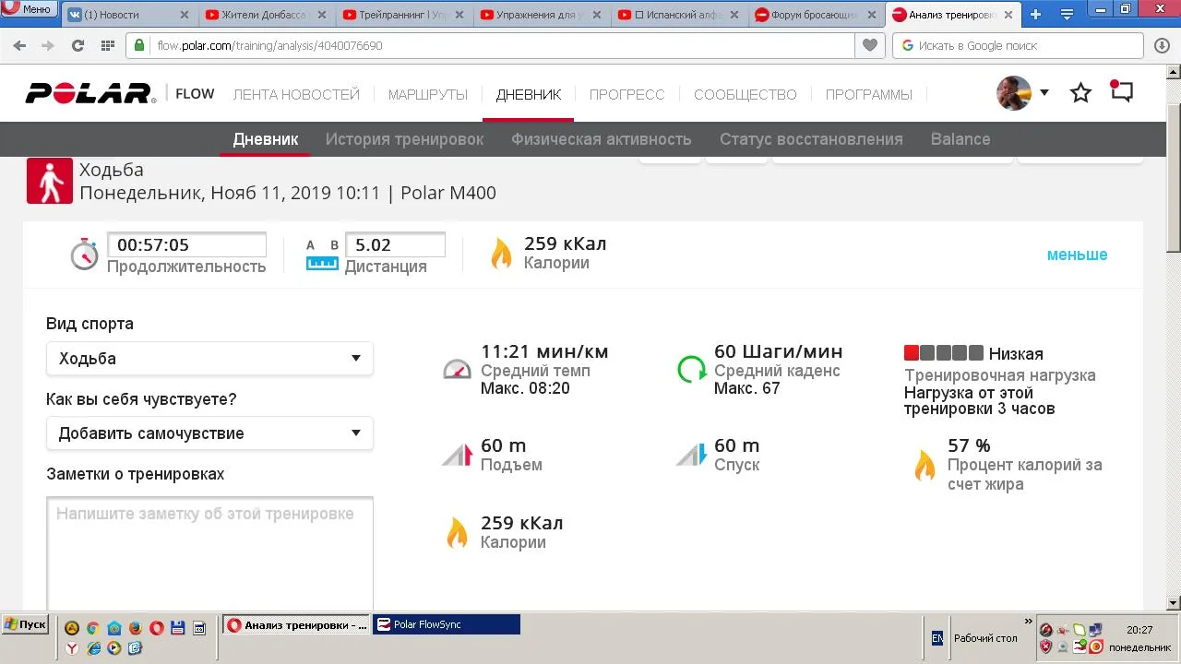The height and width of the screenshot is (664, 1181).
Task: Click the Polar logo
Action: pyautogui.click(x=90, y=93)
